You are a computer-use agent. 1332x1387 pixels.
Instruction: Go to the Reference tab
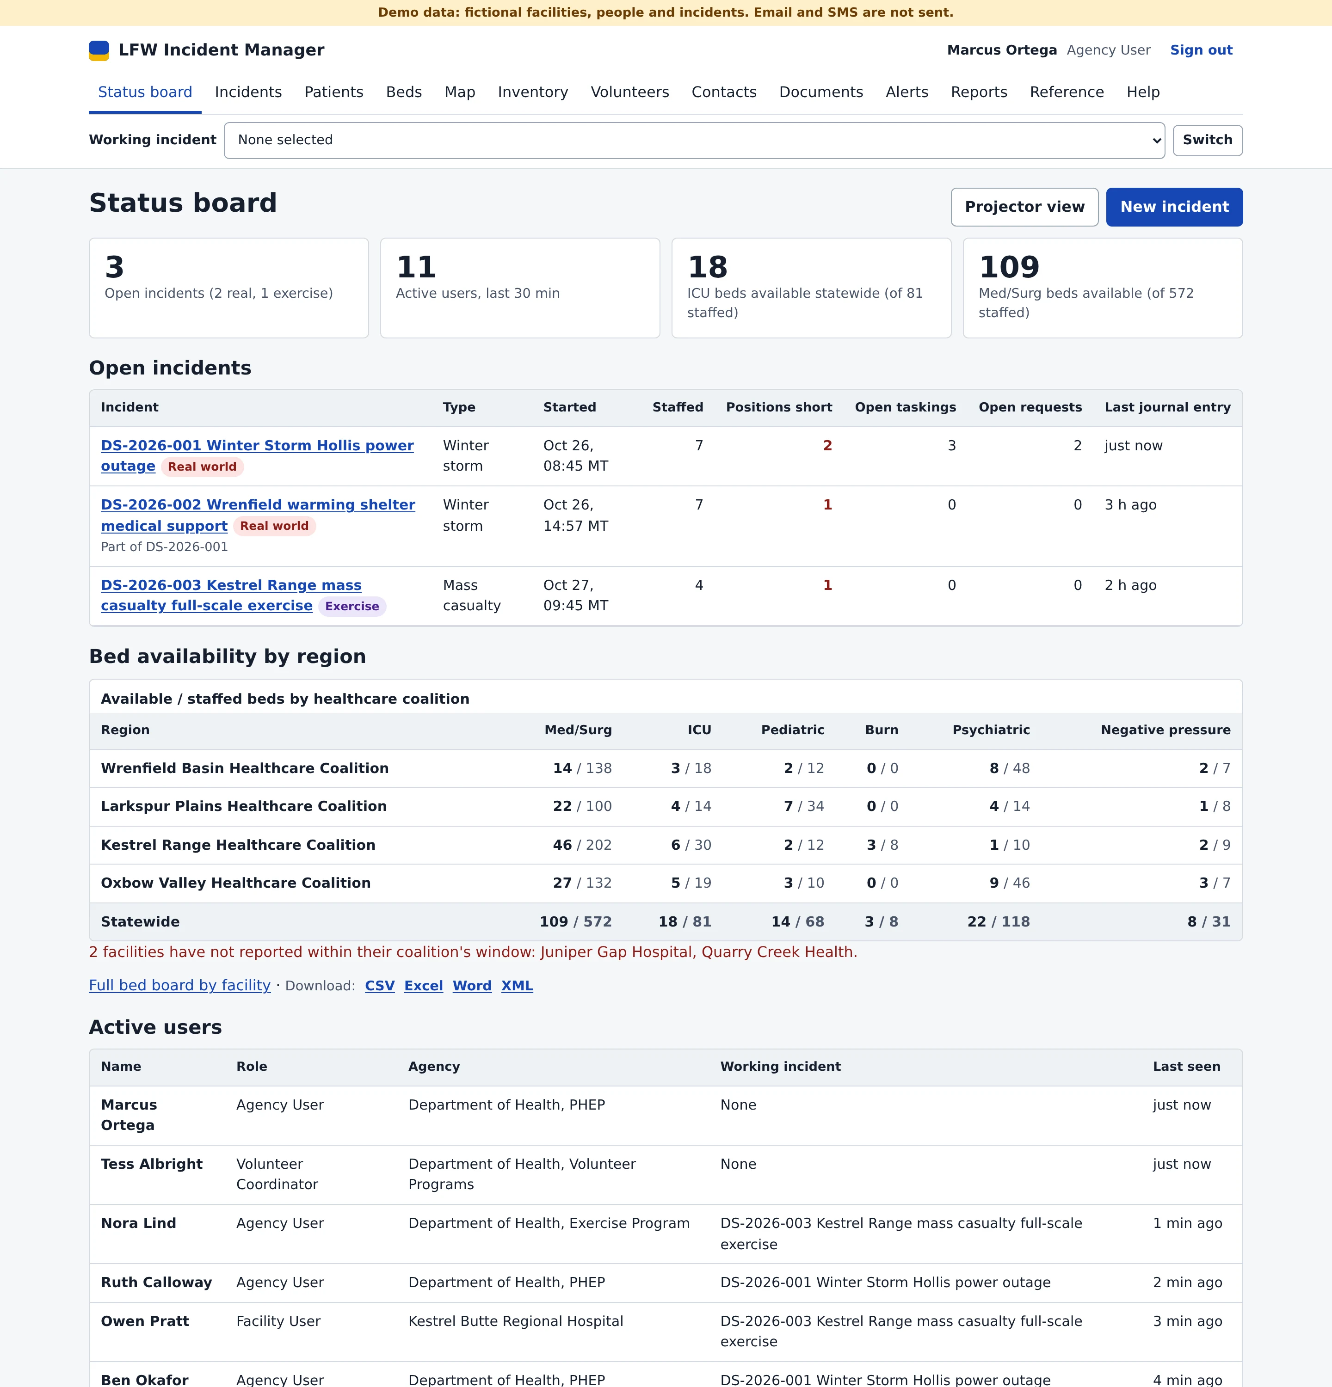click(1067, 92)
